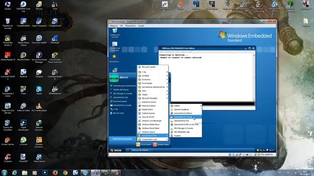Launch Google Earth from the desktop
The width and height of the screenshot is (314, 176).
pos(54,22)
